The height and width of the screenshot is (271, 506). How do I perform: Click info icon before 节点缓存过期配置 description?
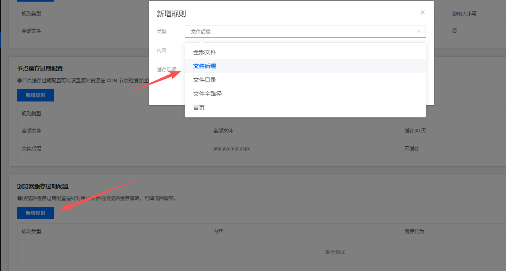tap(19, 80)
